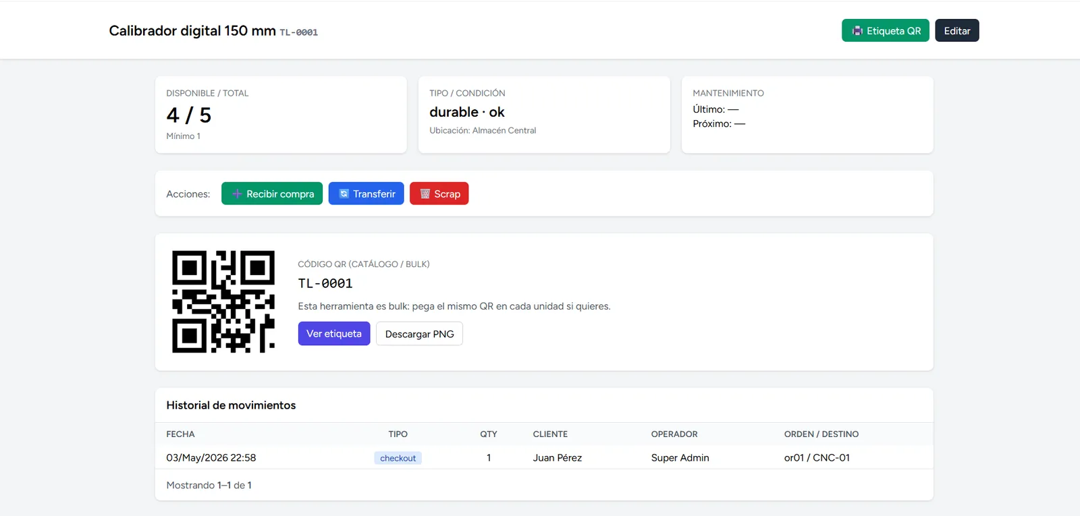Image resolution: width=1080 pixels, height=516 pixels.
Task: Click Mostrando 1–1 de 1 footer
Action: (x=209, y=485)
